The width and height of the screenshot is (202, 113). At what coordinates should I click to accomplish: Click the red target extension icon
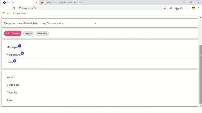pos(181,8)
